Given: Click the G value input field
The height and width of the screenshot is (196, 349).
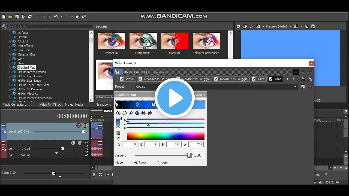Looking at the screenshot, I should [152, 144].
